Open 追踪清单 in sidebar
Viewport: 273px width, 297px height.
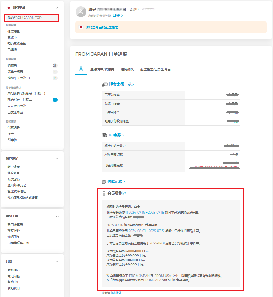(14, 31)
